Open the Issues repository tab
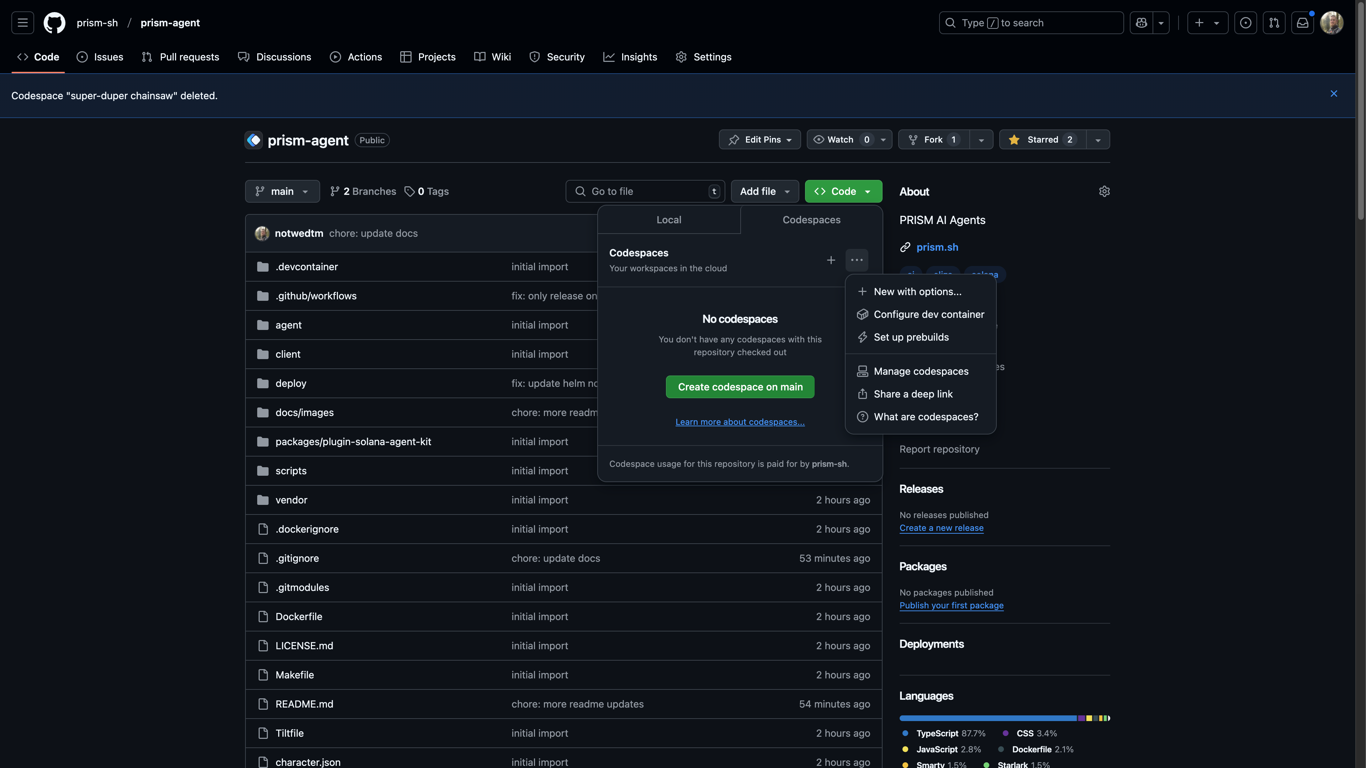1366x768 pixels. [100, 57]
